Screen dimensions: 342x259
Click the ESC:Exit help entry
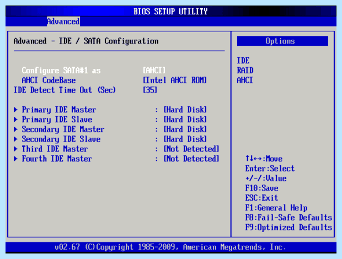point(261,198)
